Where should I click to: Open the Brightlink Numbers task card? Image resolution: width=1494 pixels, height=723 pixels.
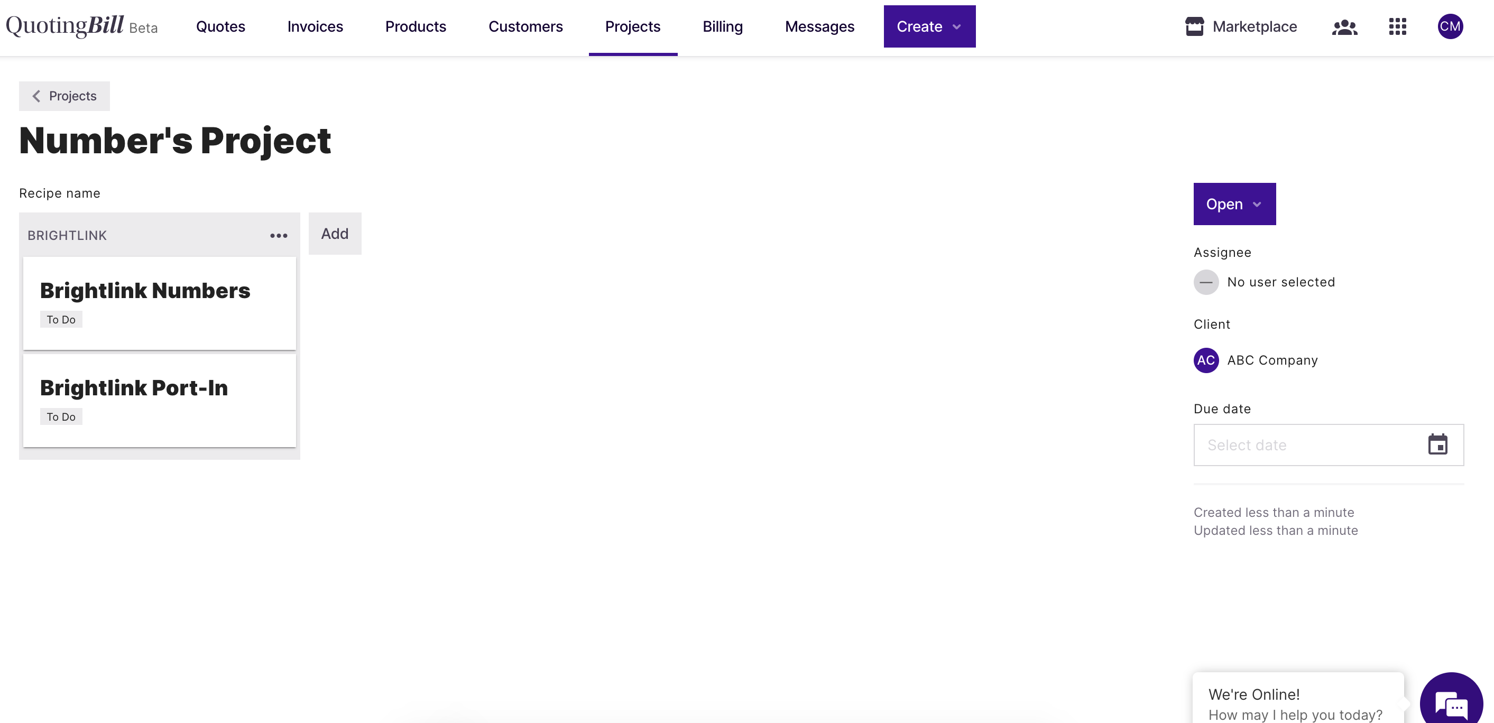[159, 303]
